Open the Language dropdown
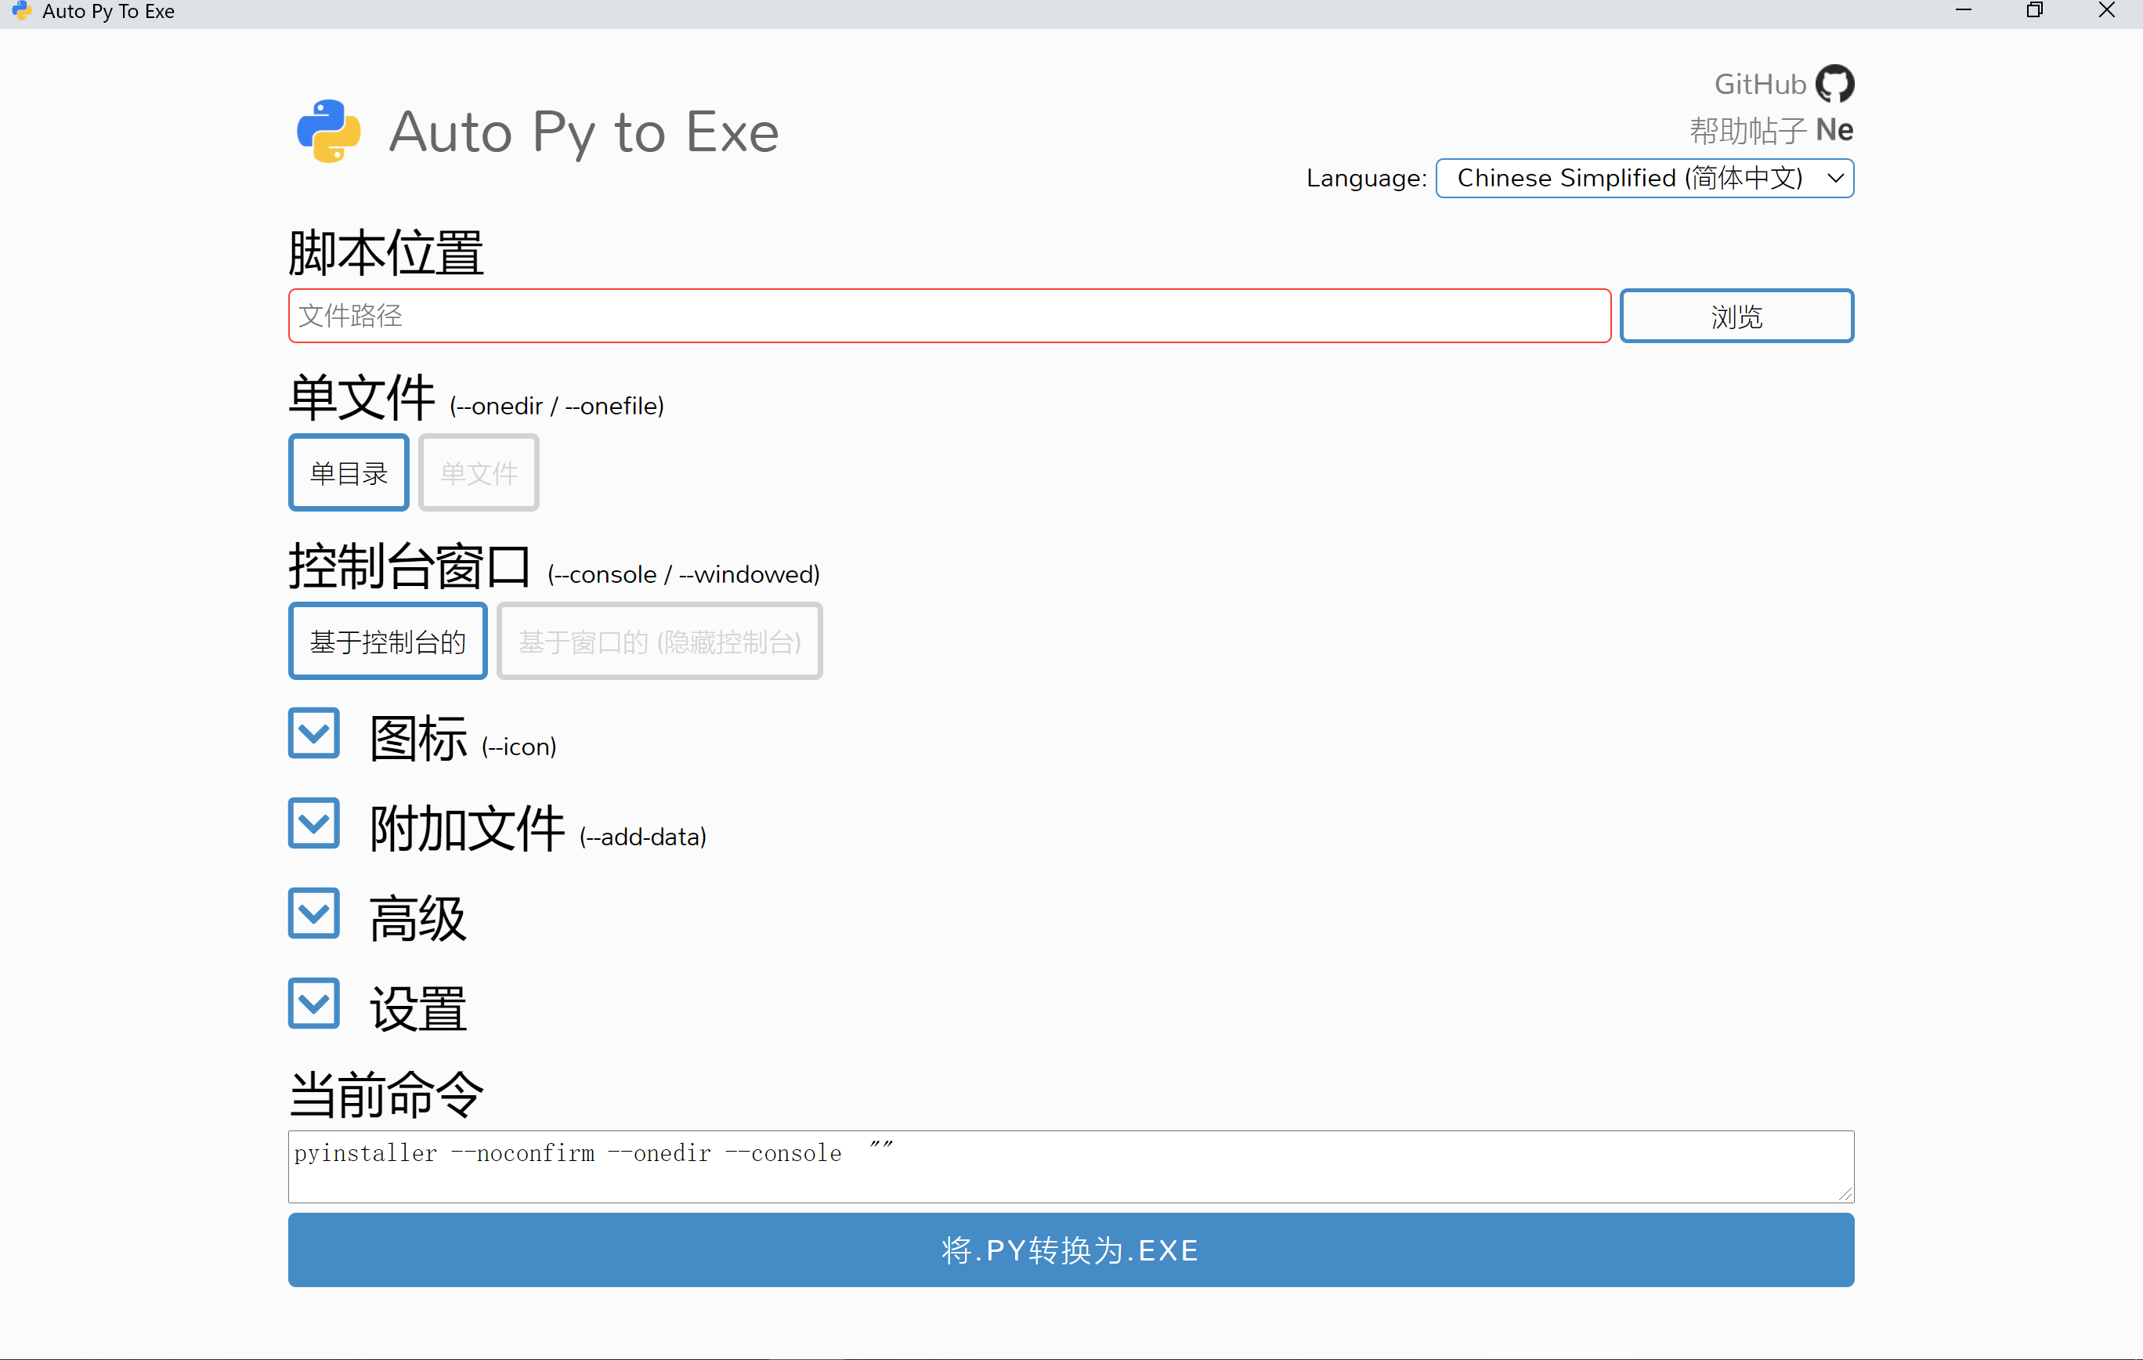 pyautogui.click(x=1644, y=178)
